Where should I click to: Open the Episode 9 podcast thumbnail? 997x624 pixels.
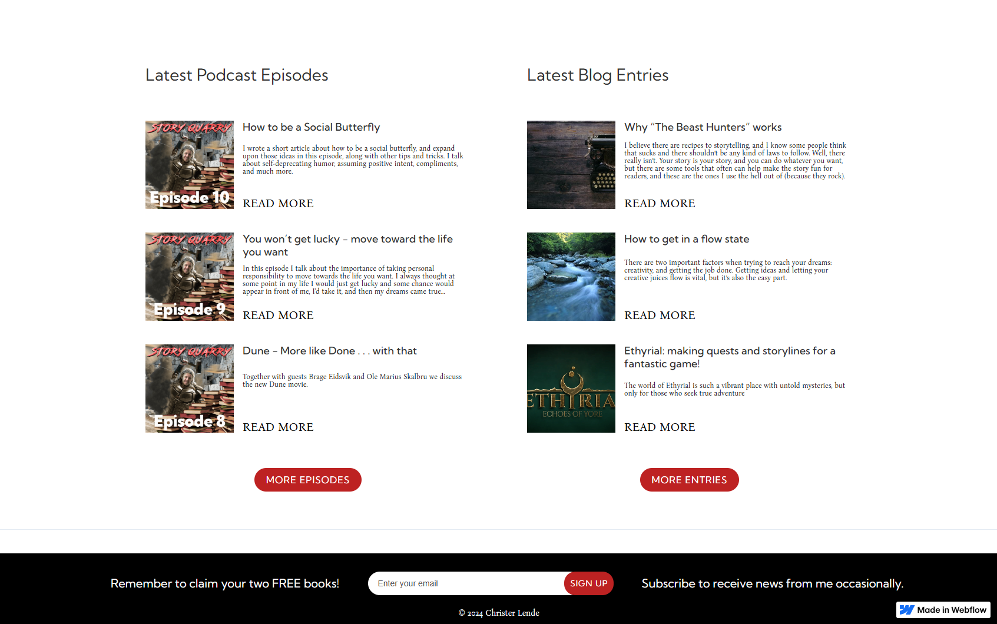pyautogui.click(x=190, y=277)
